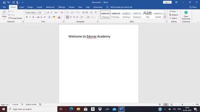Center the paragraph text

[x=71, y=17]
